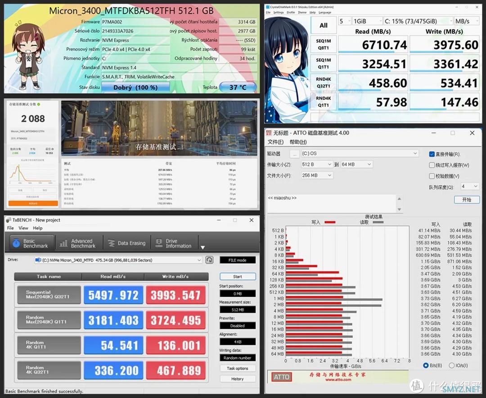This screenshot has height=398, width=486.
Task: Click the description box scroll up arrow
Action: click(399, 198)
